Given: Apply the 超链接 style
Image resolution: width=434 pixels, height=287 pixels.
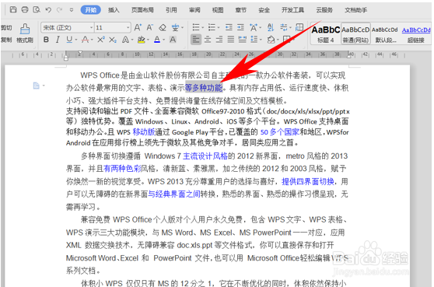Looking at the screenshot, I should pyautogui.click(x=416, y=33).
